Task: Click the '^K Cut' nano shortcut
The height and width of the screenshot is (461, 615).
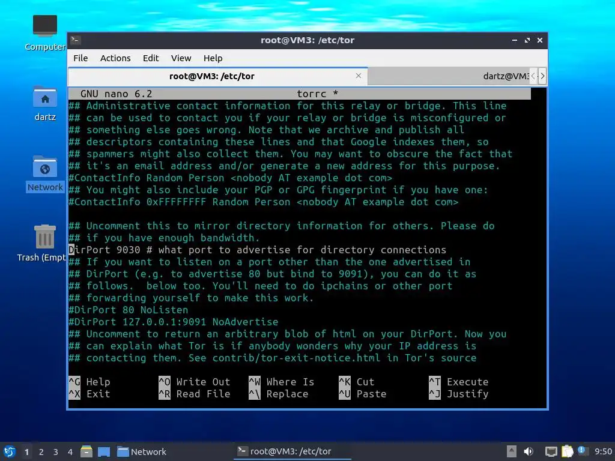Action: pyautogui.click(x=357, y=382)
